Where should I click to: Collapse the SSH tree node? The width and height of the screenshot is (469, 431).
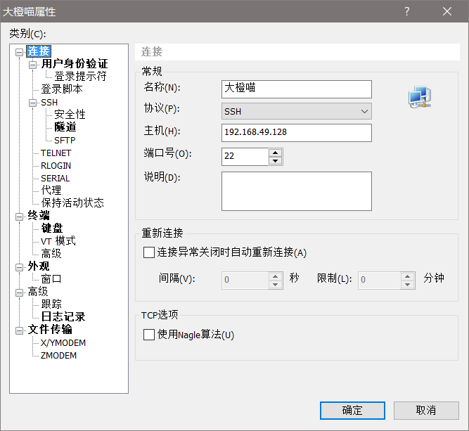pyautogui.click(x=32, y=103)
